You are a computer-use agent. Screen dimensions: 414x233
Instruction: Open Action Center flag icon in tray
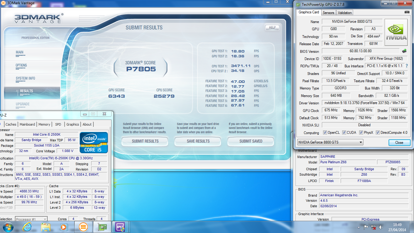366,227
